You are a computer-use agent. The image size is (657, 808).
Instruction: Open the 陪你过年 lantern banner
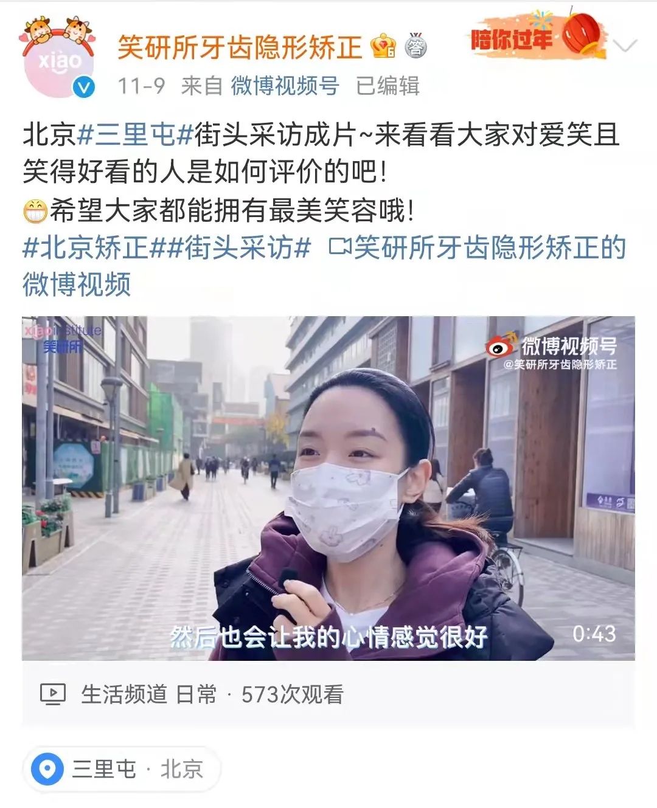[x=537, y=35]
